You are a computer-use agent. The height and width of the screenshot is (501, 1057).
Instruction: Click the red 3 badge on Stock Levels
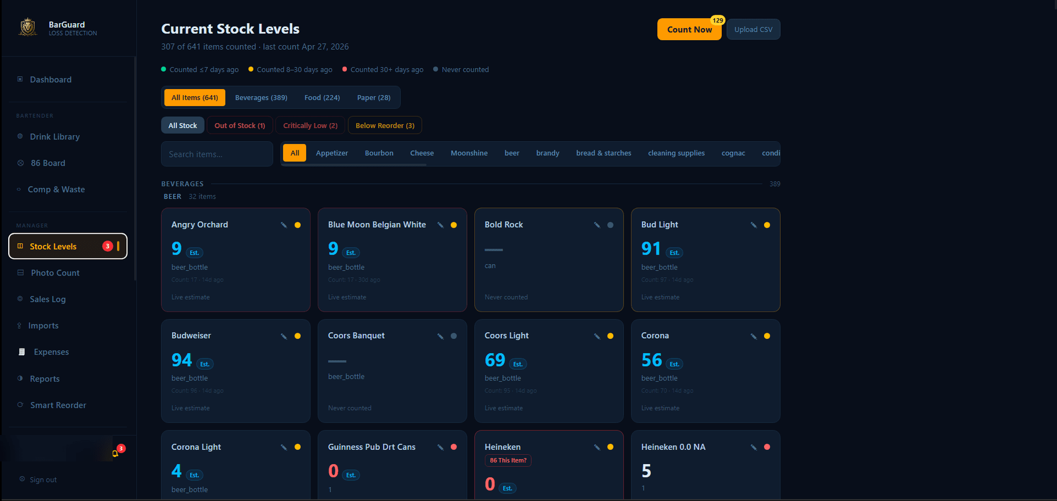pyautogui.click(x=108, y=246)
